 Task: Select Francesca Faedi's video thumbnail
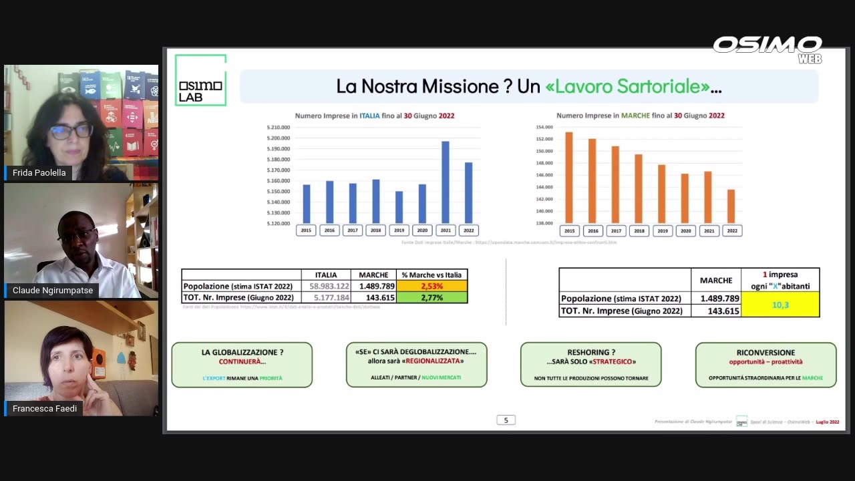(x=81, y=358)
